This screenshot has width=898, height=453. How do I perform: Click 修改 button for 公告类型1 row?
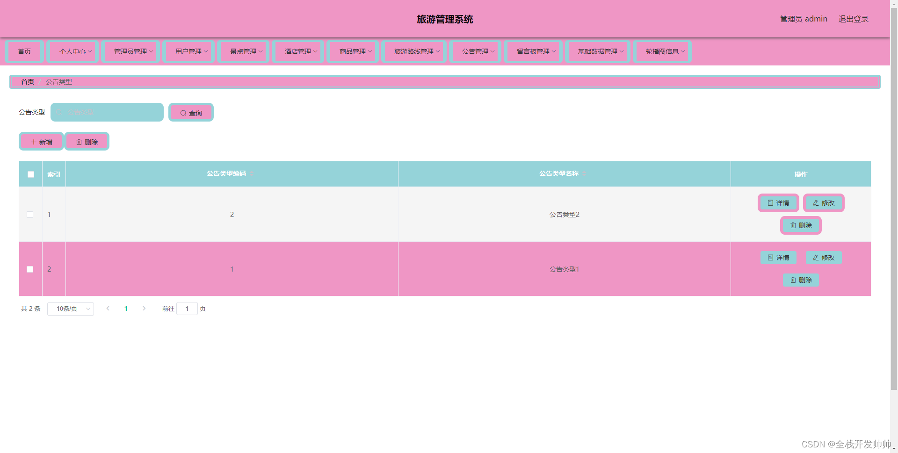tap(824, 258)
